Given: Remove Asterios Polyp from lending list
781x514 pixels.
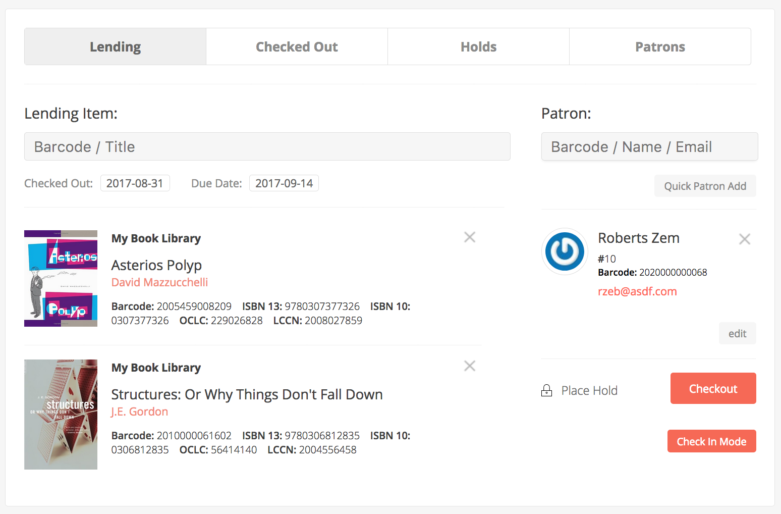Looking at the screenshot, I should click(470, 237).
